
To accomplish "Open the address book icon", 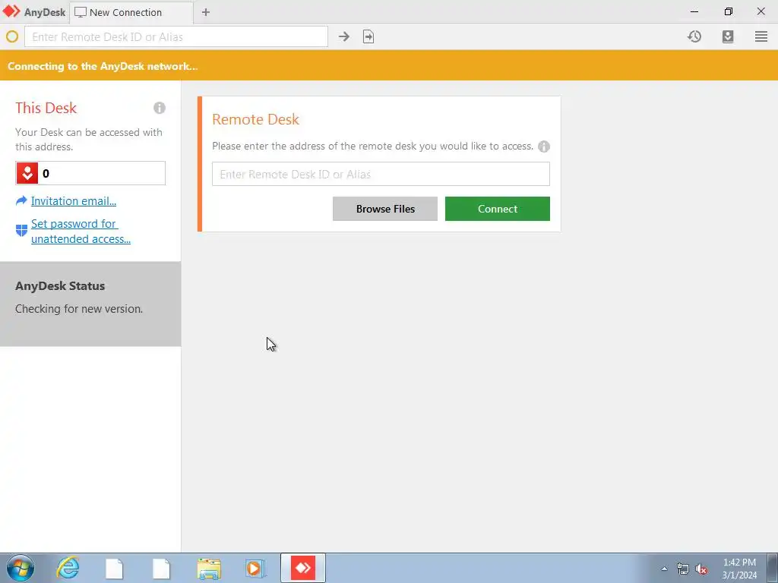I will 728,36.
